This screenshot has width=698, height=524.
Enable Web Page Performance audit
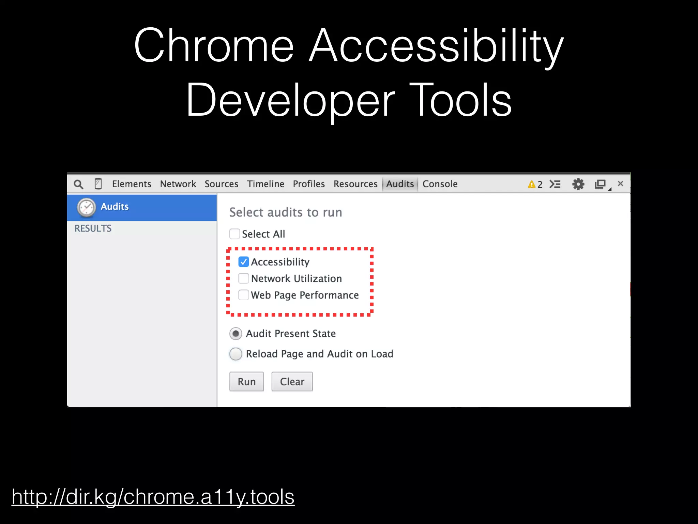tap(243, 295)
